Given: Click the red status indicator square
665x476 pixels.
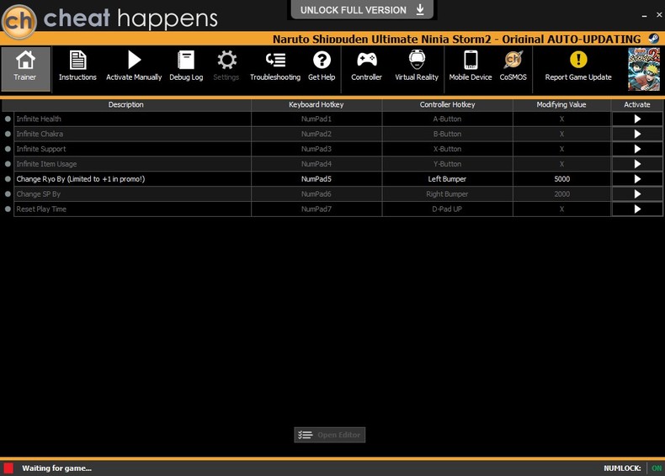Looking at the screenshot, I should (x=8, y=468).
